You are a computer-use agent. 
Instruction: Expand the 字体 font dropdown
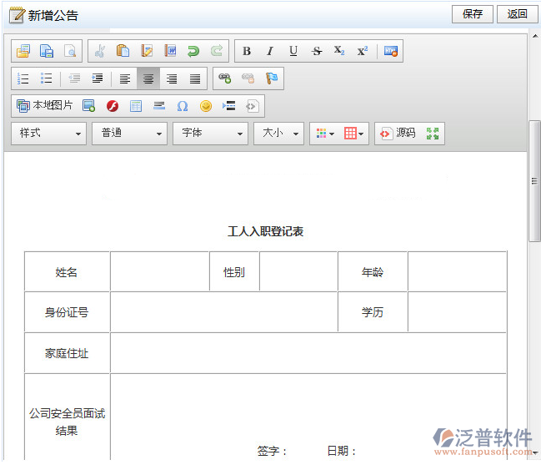[x=210, y=134]
